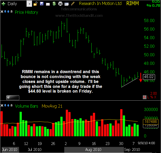This screenshot has height=153, width=161.
Task: Close the Price History pane
Action: [2, 12]
